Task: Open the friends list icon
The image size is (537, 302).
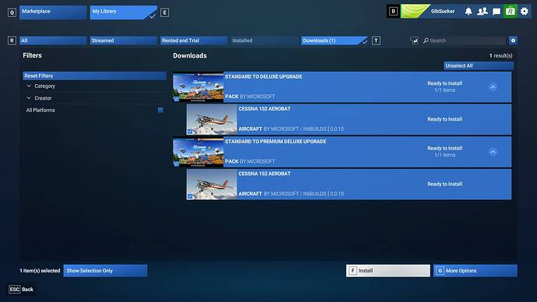Action: [483, 12]
